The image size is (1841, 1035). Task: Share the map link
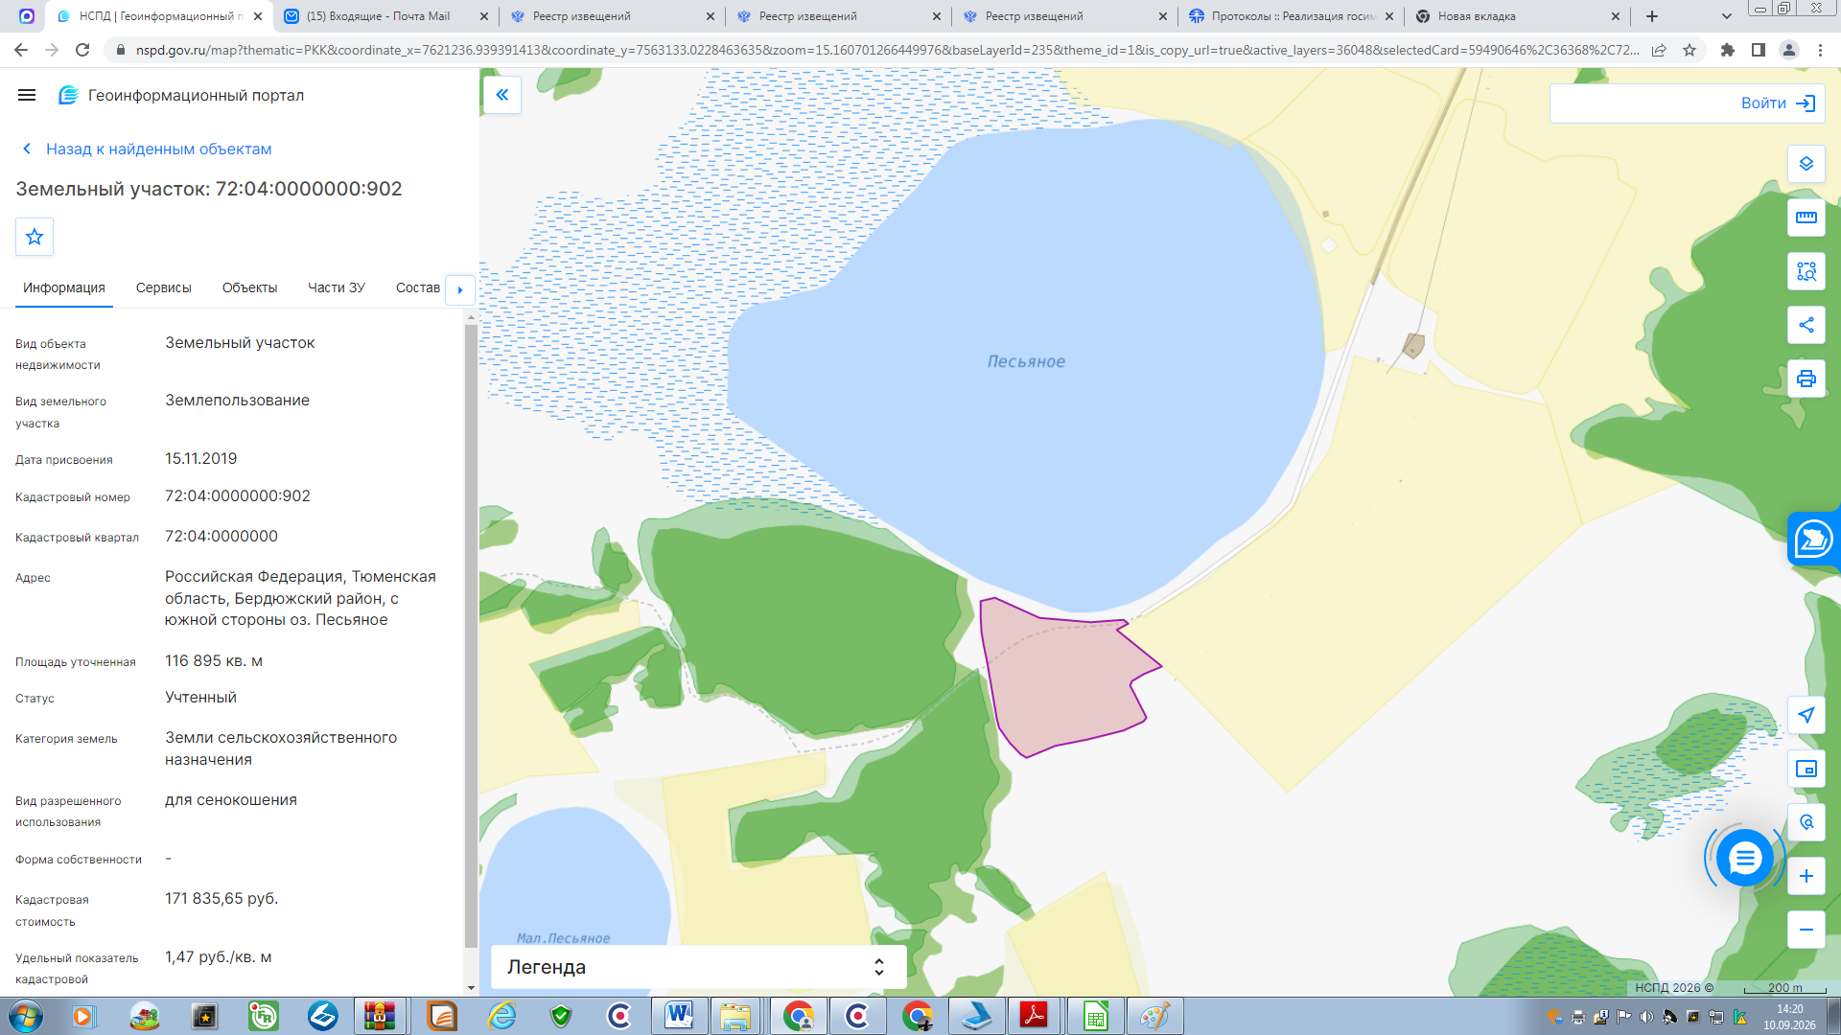click(1806, 325)
